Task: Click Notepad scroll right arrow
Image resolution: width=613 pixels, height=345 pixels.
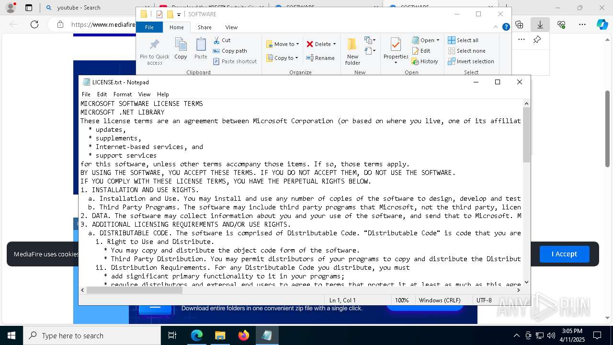Action: click(x=519, y=290)
